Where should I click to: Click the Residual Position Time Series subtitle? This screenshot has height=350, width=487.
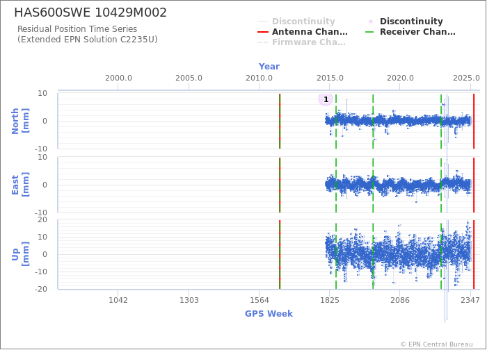click(x=87, y=34)
